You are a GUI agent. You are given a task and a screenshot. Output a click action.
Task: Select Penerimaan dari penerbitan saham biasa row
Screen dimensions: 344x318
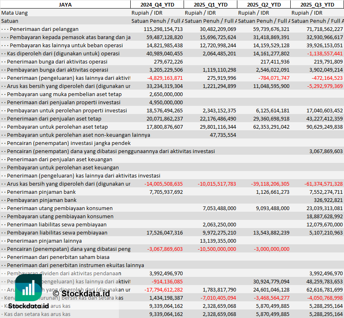click(58, 257)
